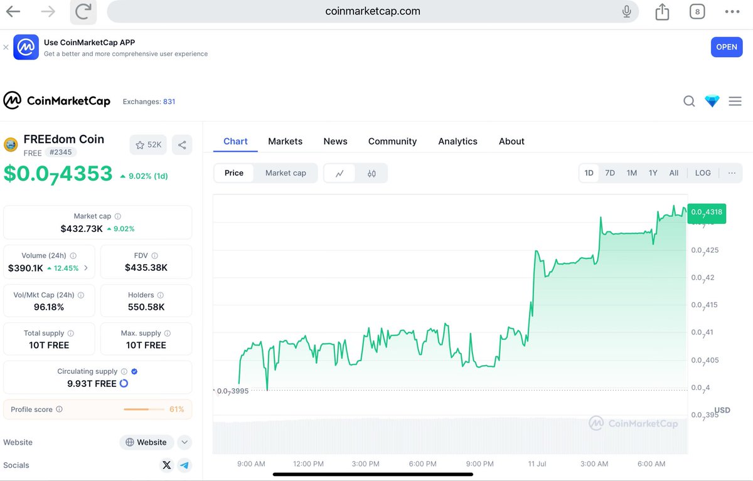Click the $432.73K market cap value
753x481 pixels.
(x=82, y=229)
